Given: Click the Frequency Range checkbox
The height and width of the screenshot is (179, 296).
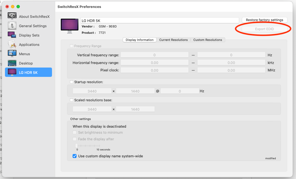Looking at the screenshot, I should point(72,46).
